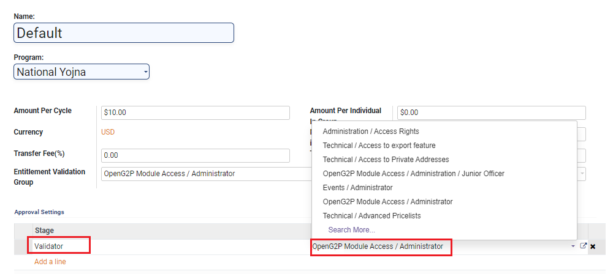This screenshot has width=613, height=274.
Task: Pick Technical / Advanced Pricelists option
Action: point(371,216)
